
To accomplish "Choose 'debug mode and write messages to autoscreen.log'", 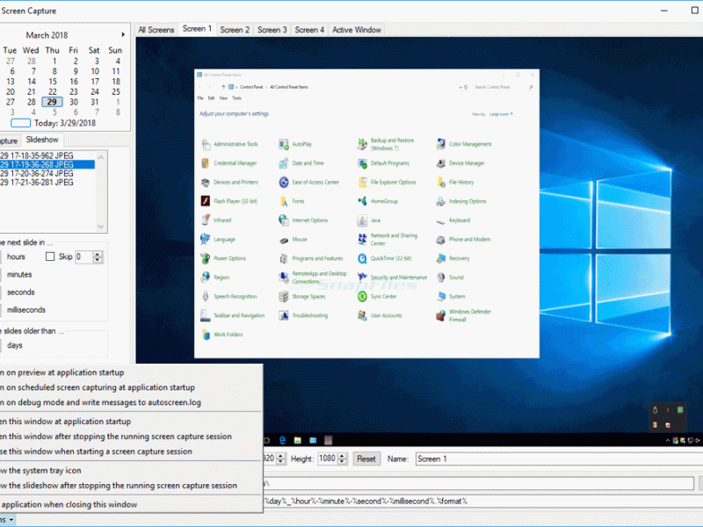I will 130,402.
